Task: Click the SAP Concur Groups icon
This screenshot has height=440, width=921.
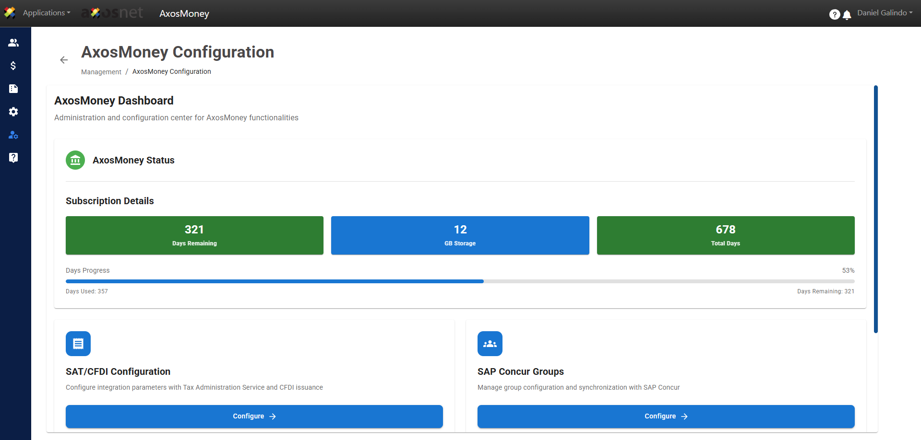Action: [x=490, y=344]
